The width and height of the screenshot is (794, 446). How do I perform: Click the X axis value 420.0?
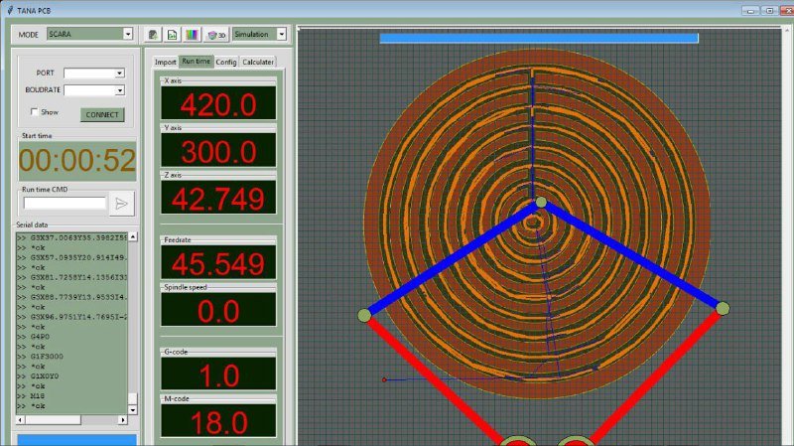click(218, 104)
